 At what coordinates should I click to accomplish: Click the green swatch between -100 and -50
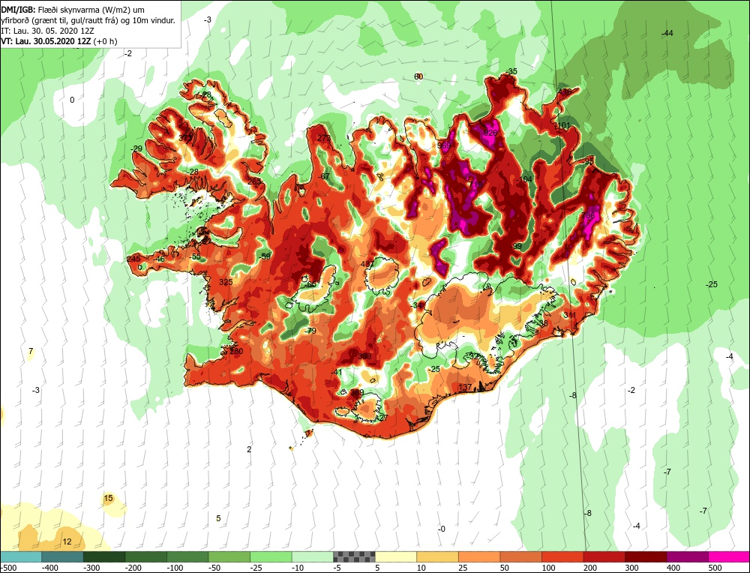[187, 556]
